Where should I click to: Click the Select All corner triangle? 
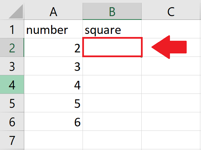click(x=16, y=11)
